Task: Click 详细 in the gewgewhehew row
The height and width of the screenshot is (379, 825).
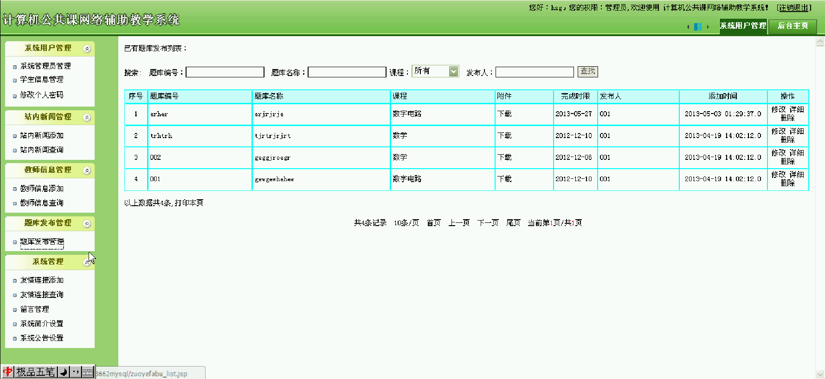Action: 797,175
